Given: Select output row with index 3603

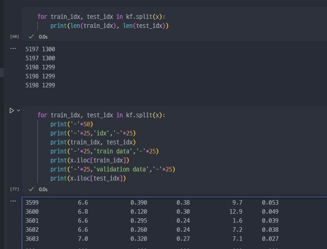Looking at the screenshot, I should point(152,239).
